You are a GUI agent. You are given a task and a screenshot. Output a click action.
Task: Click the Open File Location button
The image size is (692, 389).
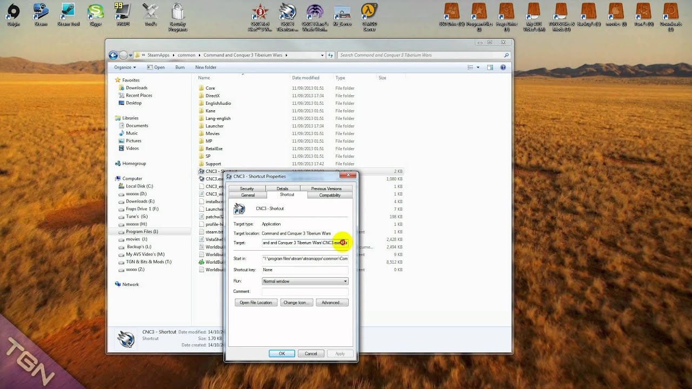(x=256, y=303)
